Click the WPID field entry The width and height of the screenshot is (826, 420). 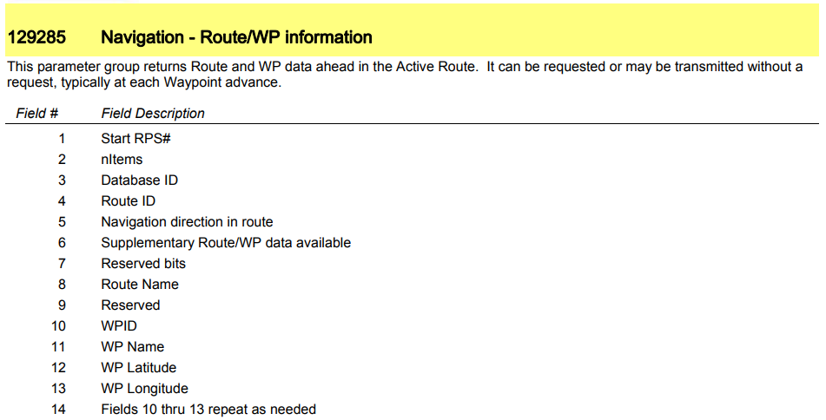119,325
